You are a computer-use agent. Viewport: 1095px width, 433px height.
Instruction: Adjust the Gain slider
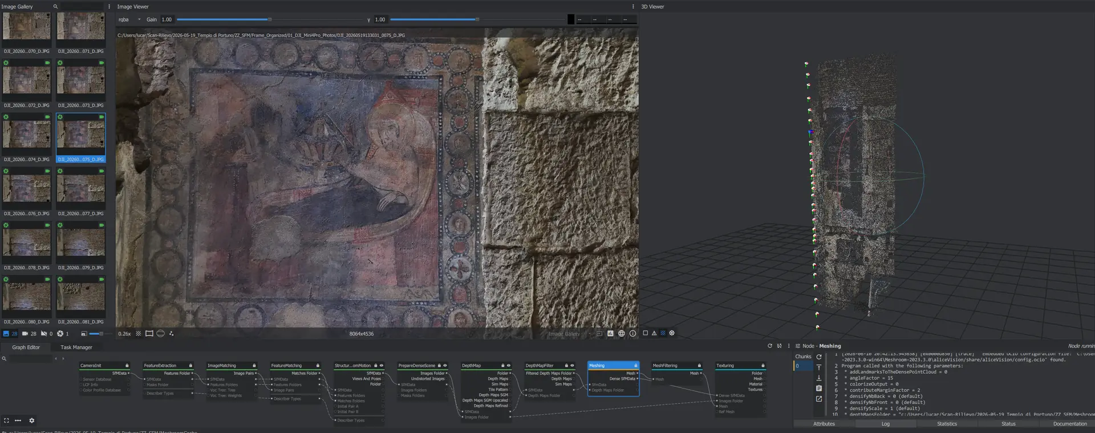pyautogui.click(x=270, y=19)
